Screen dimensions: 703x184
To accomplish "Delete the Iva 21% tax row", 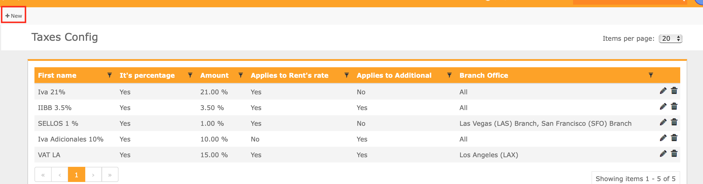I will click(x=674, y=91).
